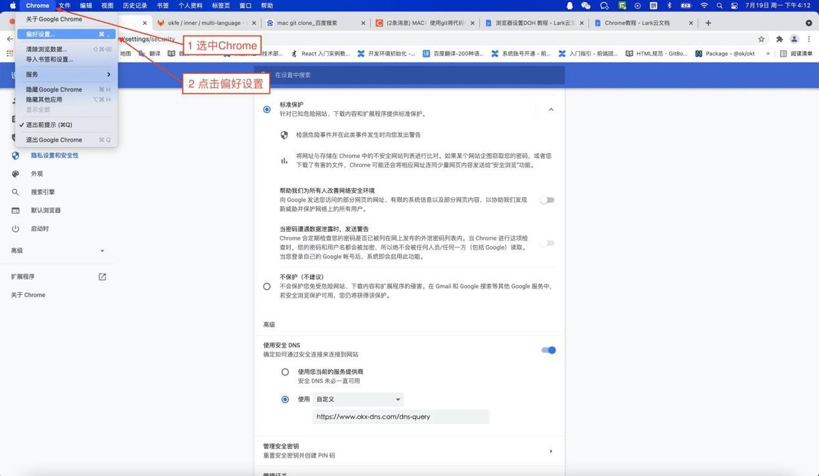
Task: Click the bookmark star icon in address bar
Action: [x=762, y=39]
